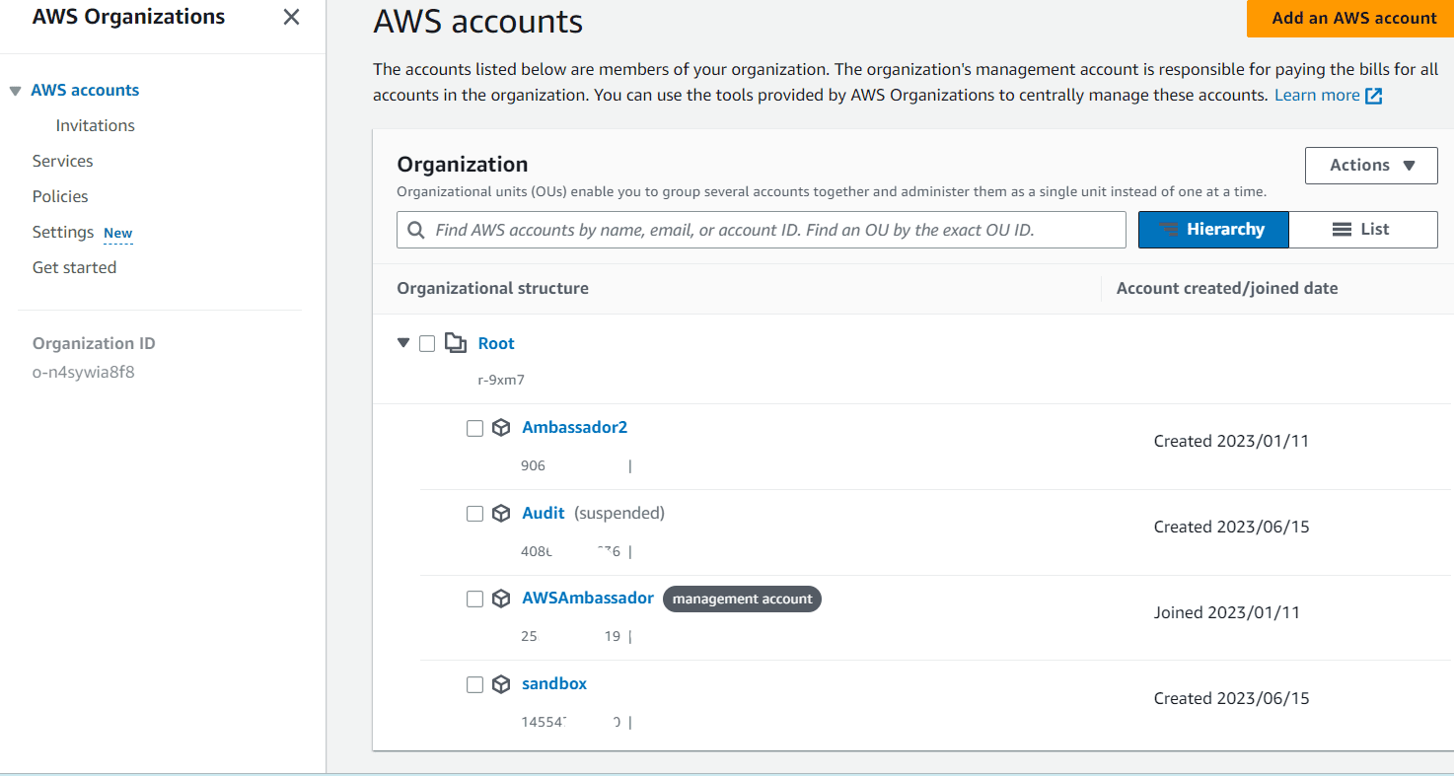Image resolution: width=1454 pixels, height=776 pixels.
Task: Click the New badge beside Settings
Action: click(x=118, y=234)
